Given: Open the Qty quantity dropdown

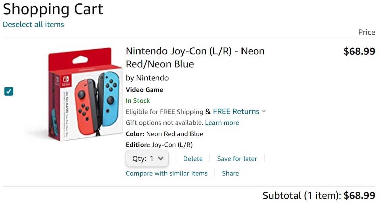Looking at the screenshot, I should pyautogui.click(x=147, y=159).
